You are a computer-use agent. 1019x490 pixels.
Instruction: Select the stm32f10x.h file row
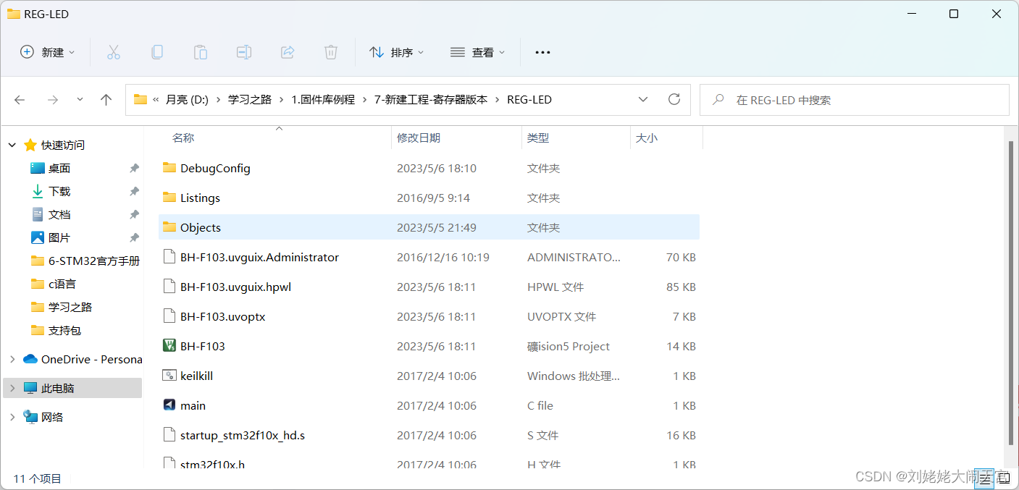[429, 463]
